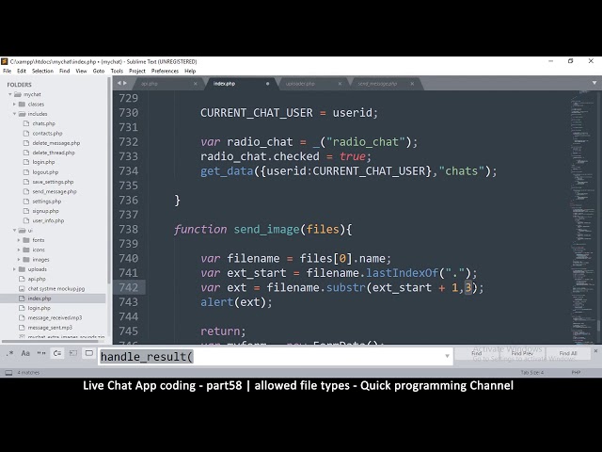Click the uploads folder icon

pyautogui.click(x=22, y=269)
